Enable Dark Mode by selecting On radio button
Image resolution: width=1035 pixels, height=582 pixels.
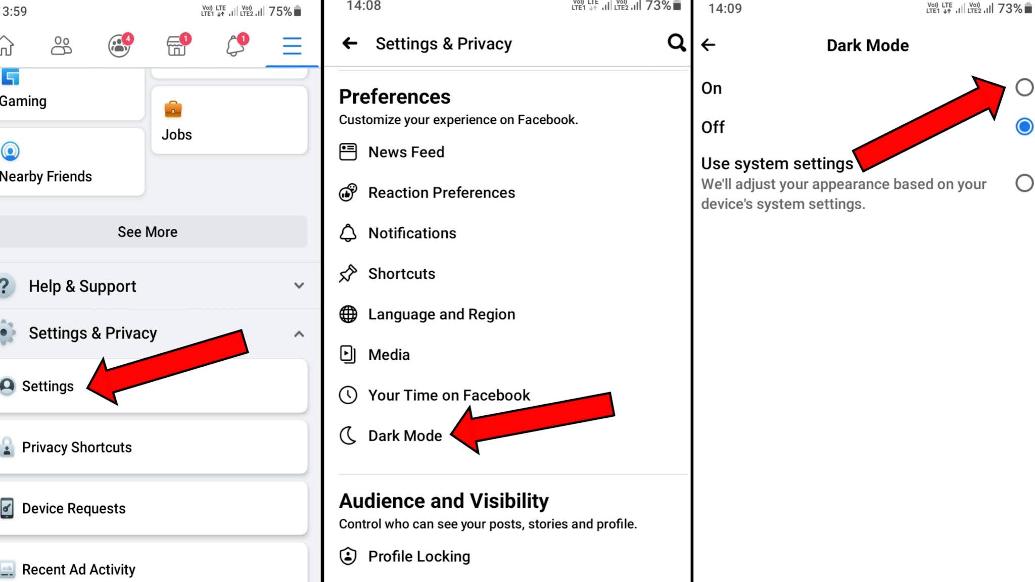pos(1024,87)
